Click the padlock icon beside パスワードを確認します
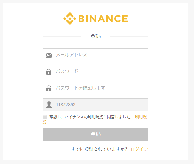Screen dimensions: 194x164 pyautogui.click(x=49, y=88)
